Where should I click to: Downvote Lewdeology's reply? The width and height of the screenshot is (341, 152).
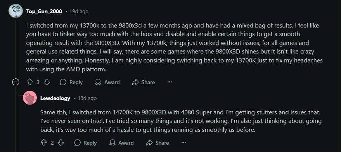61,143
